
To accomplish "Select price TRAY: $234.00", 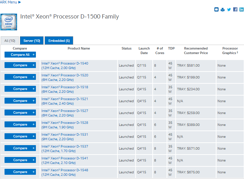I will click(x=188, y=89).
